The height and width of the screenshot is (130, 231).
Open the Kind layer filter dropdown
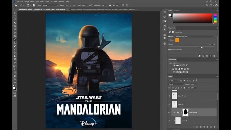click(x=174, y=81)
